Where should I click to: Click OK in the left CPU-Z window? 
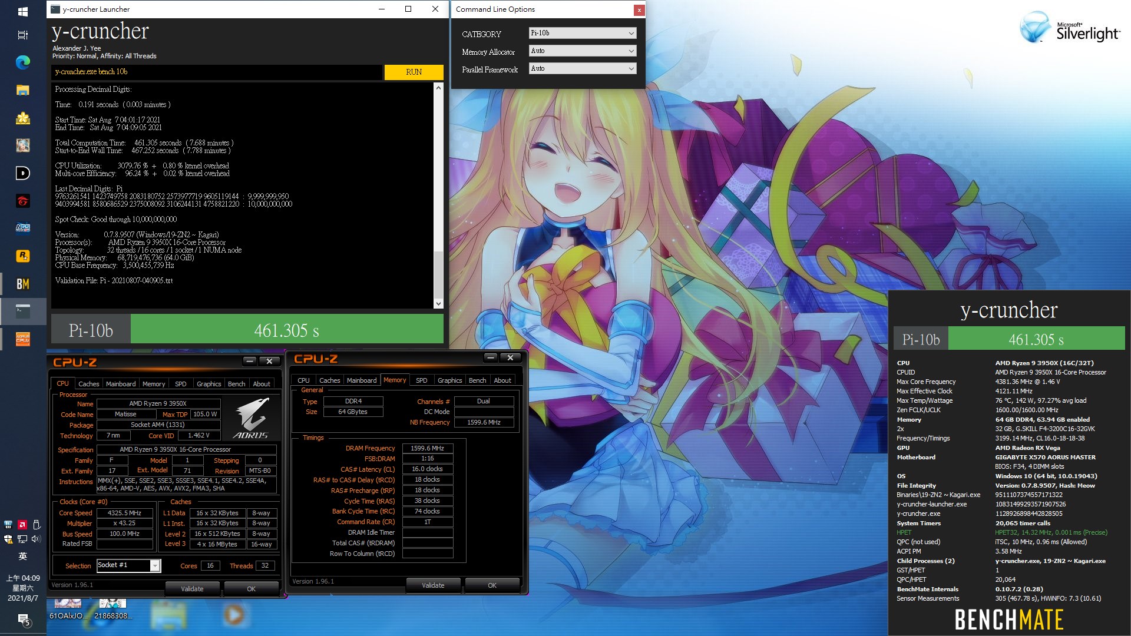coord(252,589)
